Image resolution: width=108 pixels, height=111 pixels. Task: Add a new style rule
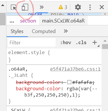95,42
